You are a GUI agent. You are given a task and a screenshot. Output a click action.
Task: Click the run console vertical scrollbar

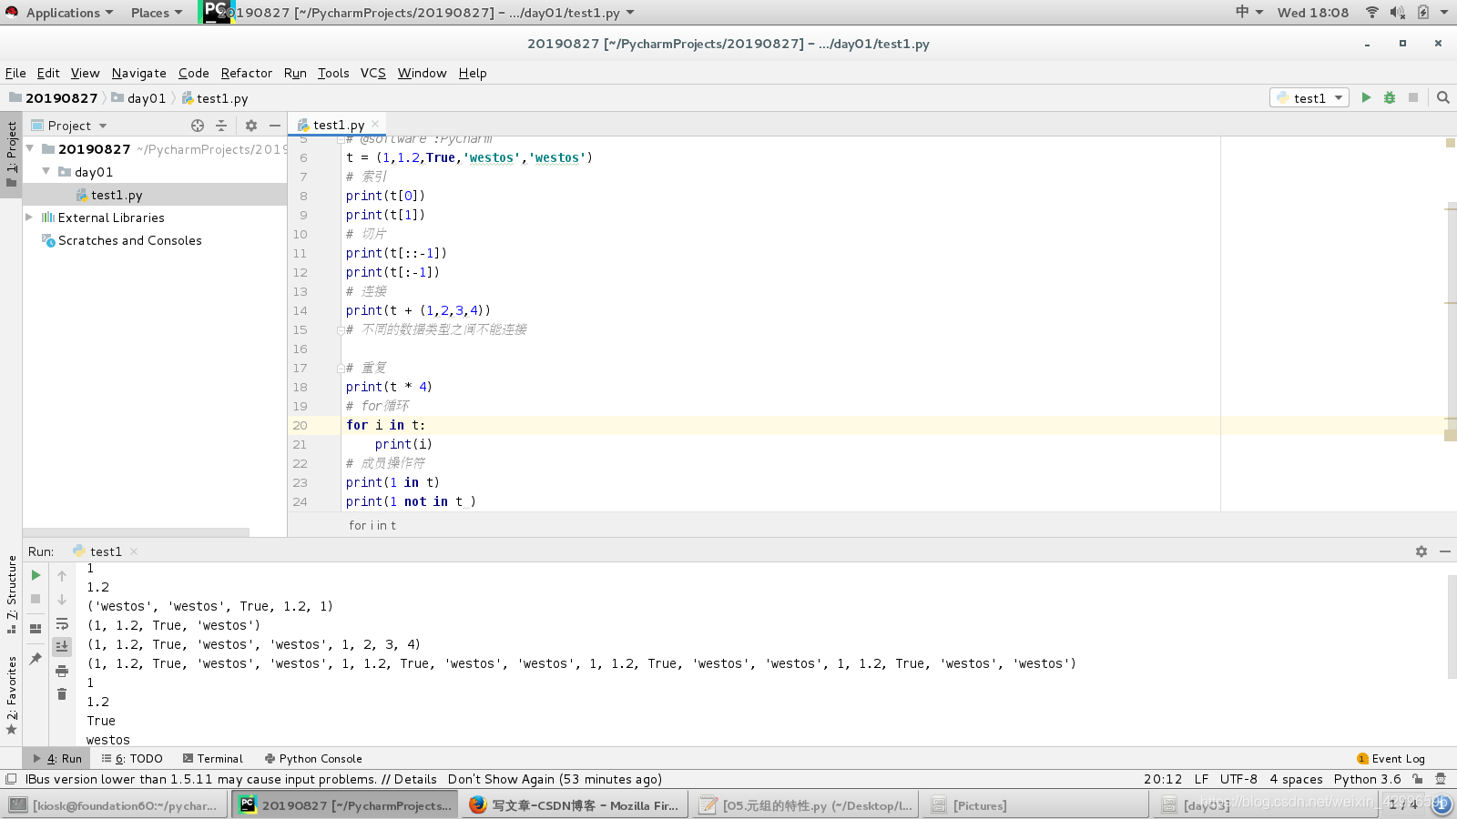(1452, 628)
